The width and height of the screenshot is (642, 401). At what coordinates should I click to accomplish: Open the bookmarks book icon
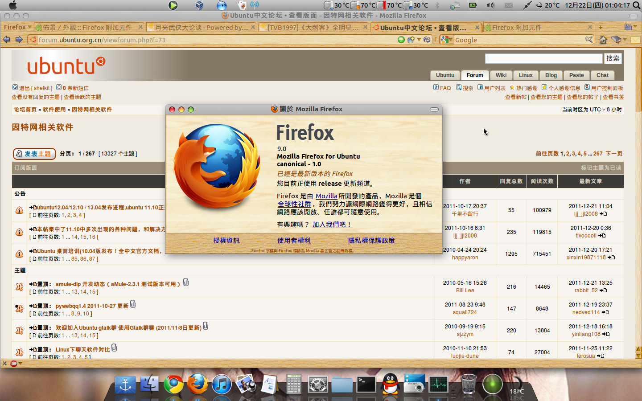(x=616, y=40)
